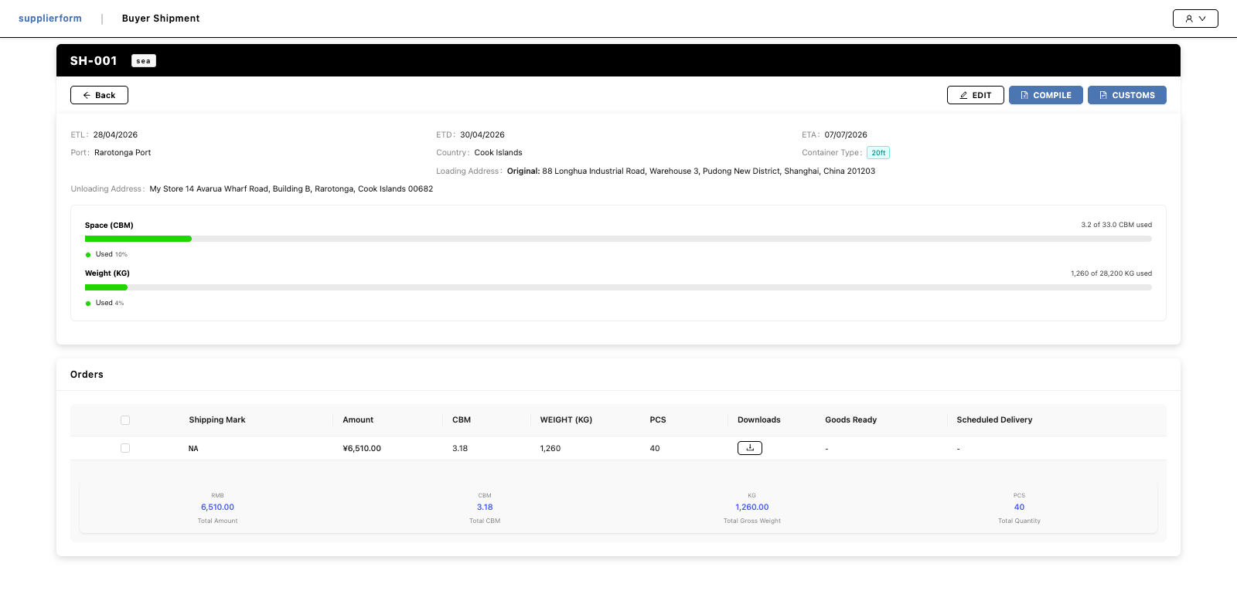1237x601 pixels.
Task: Click the 40 Total Quantity value
Action: click(x=1019, y=508)
